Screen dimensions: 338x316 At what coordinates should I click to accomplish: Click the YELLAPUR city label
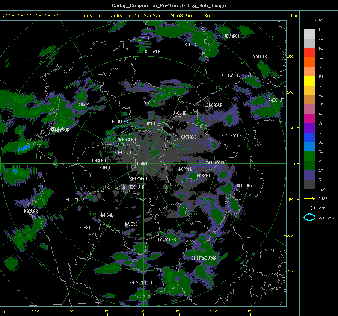pyautogui.click(x=75, y=200)
